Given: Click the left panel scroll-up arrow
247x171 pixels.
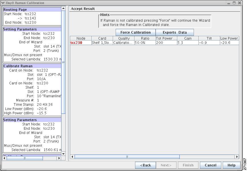Looking at the screenshot, I should tap(63, 9).
